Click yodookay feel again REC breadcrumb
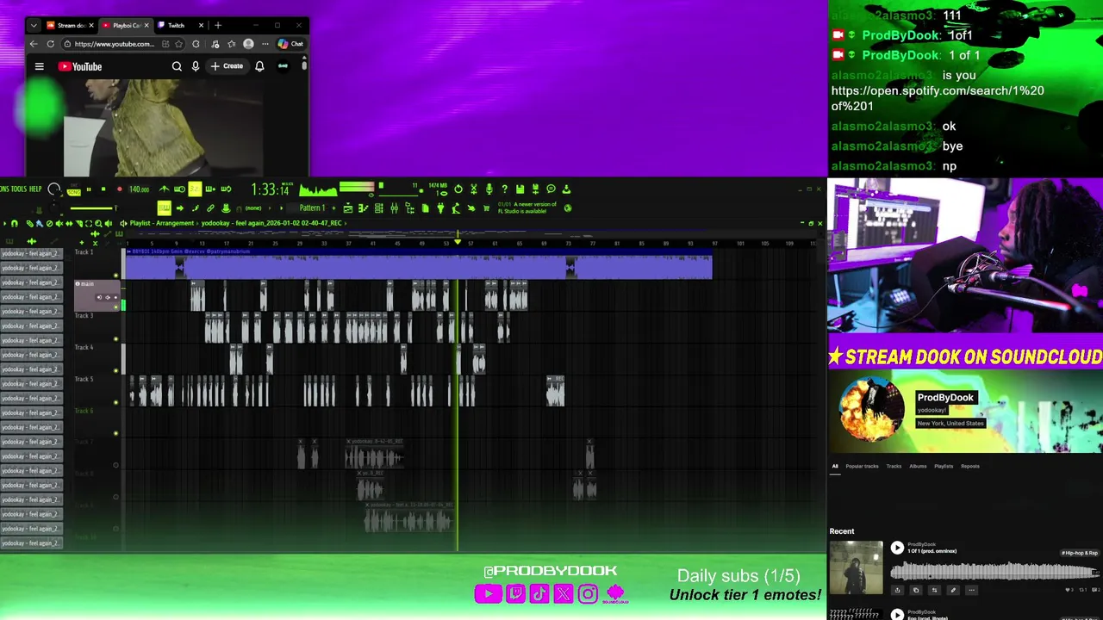The width and height of the screenshot is (1103, 620). tap(271, 223)
